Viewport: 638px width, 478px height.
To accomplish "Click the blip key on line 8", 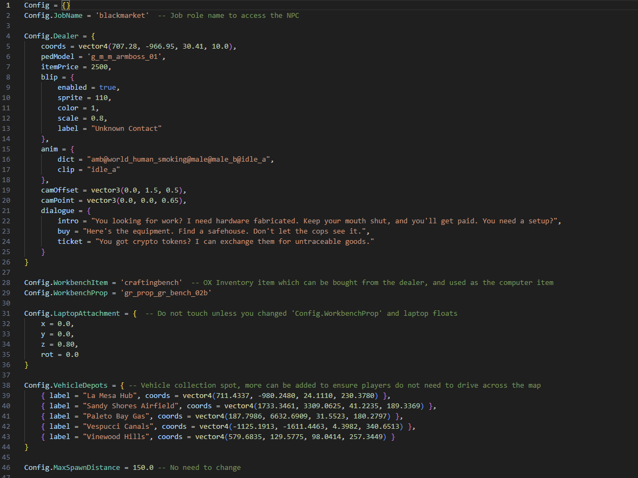I will pos(49,77).
